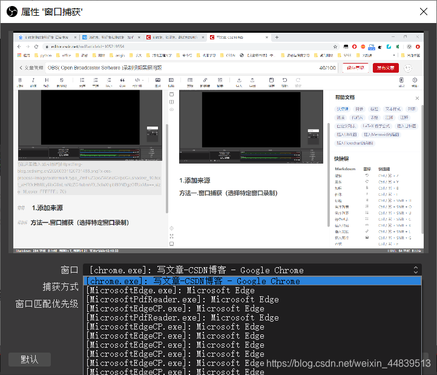
Task: Click markdown editor pane scrollbar in preview
Action: pyautogui.click(x=167, y=168)
